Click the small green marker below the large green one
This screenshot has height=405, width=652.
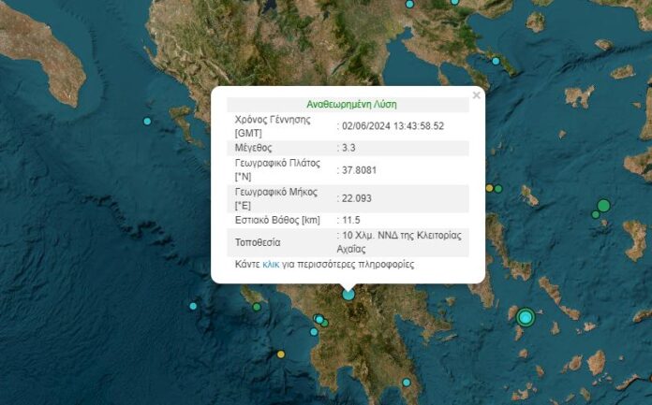click(595, 215)
